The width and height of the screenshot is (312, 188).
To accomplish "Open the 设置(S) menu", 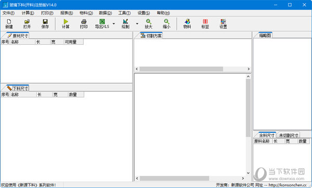I will pos(144,13).
